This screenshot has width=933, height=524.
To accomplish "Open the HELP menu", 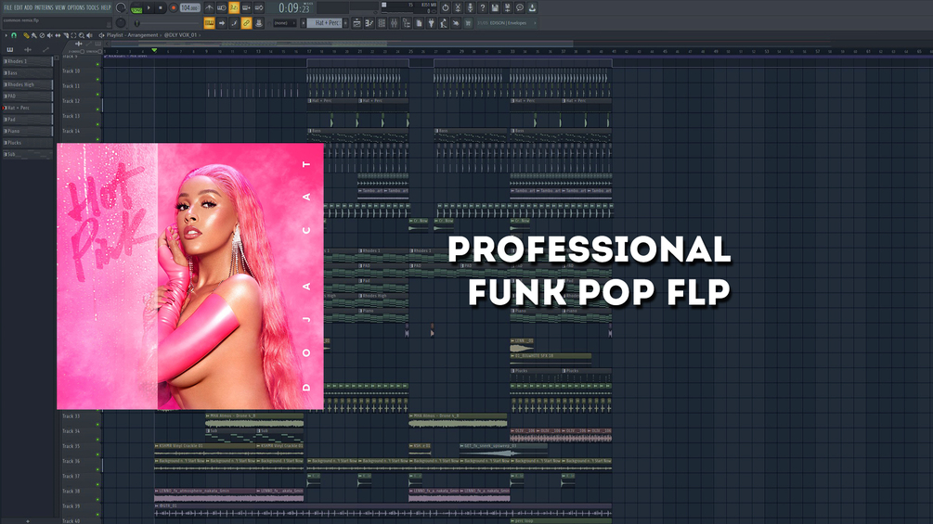I will click(106, 7).
